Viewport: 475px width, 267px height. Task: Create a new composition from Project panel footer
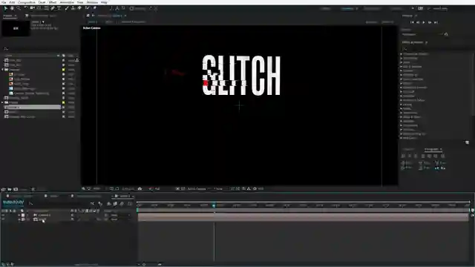tap(16, 189)
